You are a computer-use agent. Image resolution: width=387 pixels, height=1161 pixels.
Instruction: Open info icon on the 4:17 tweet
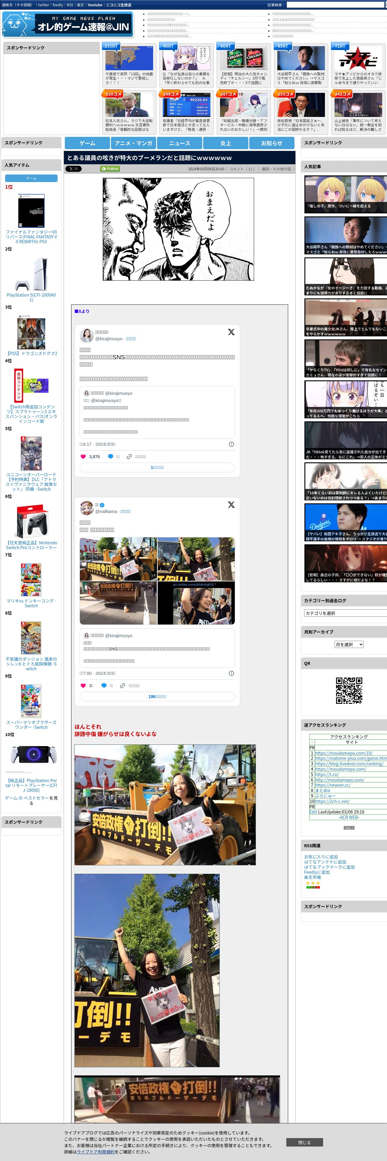pos(231,444)
